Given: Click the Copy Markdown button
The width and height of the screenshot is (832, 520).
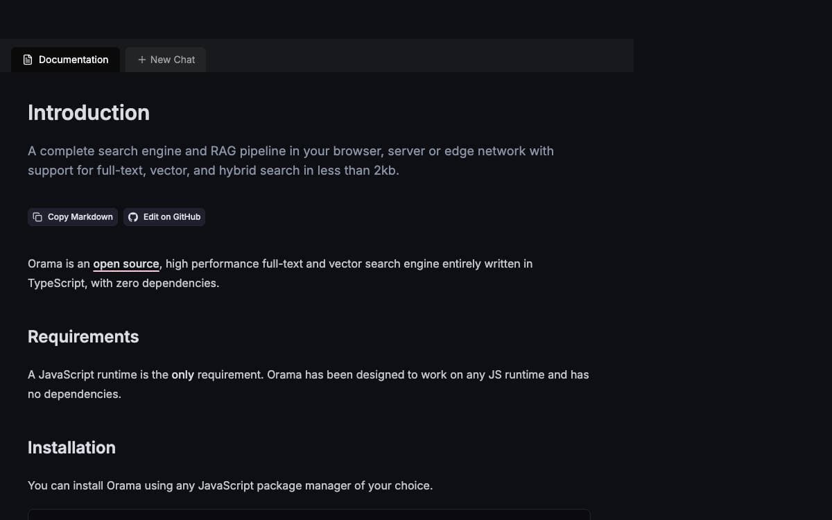Looking at the screenshot, I should point(73,217).
